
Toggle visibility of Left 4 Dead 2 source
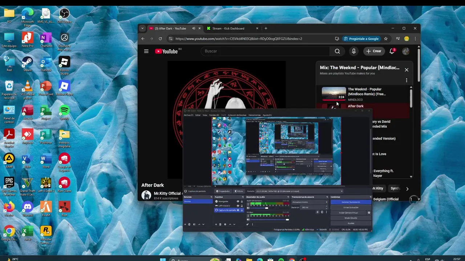[x=238, y=206]
